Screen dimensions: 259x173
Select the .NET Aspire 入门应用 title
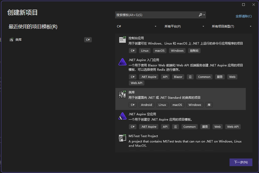click(x=144, y=60)
